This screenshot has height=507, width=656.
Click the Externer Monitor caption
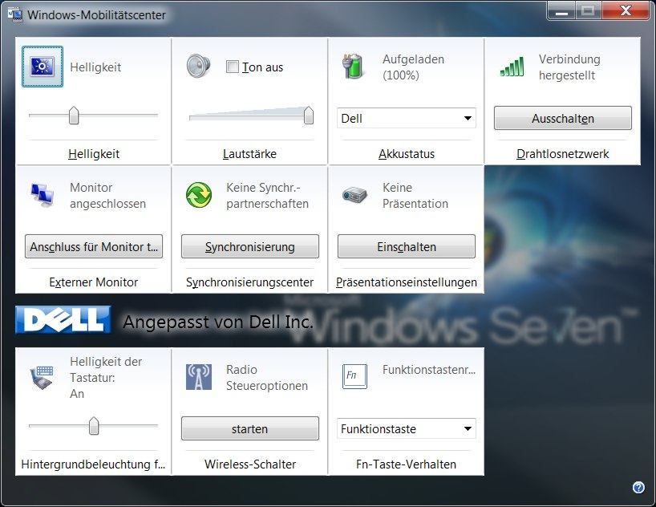click(x=94, y=282)
